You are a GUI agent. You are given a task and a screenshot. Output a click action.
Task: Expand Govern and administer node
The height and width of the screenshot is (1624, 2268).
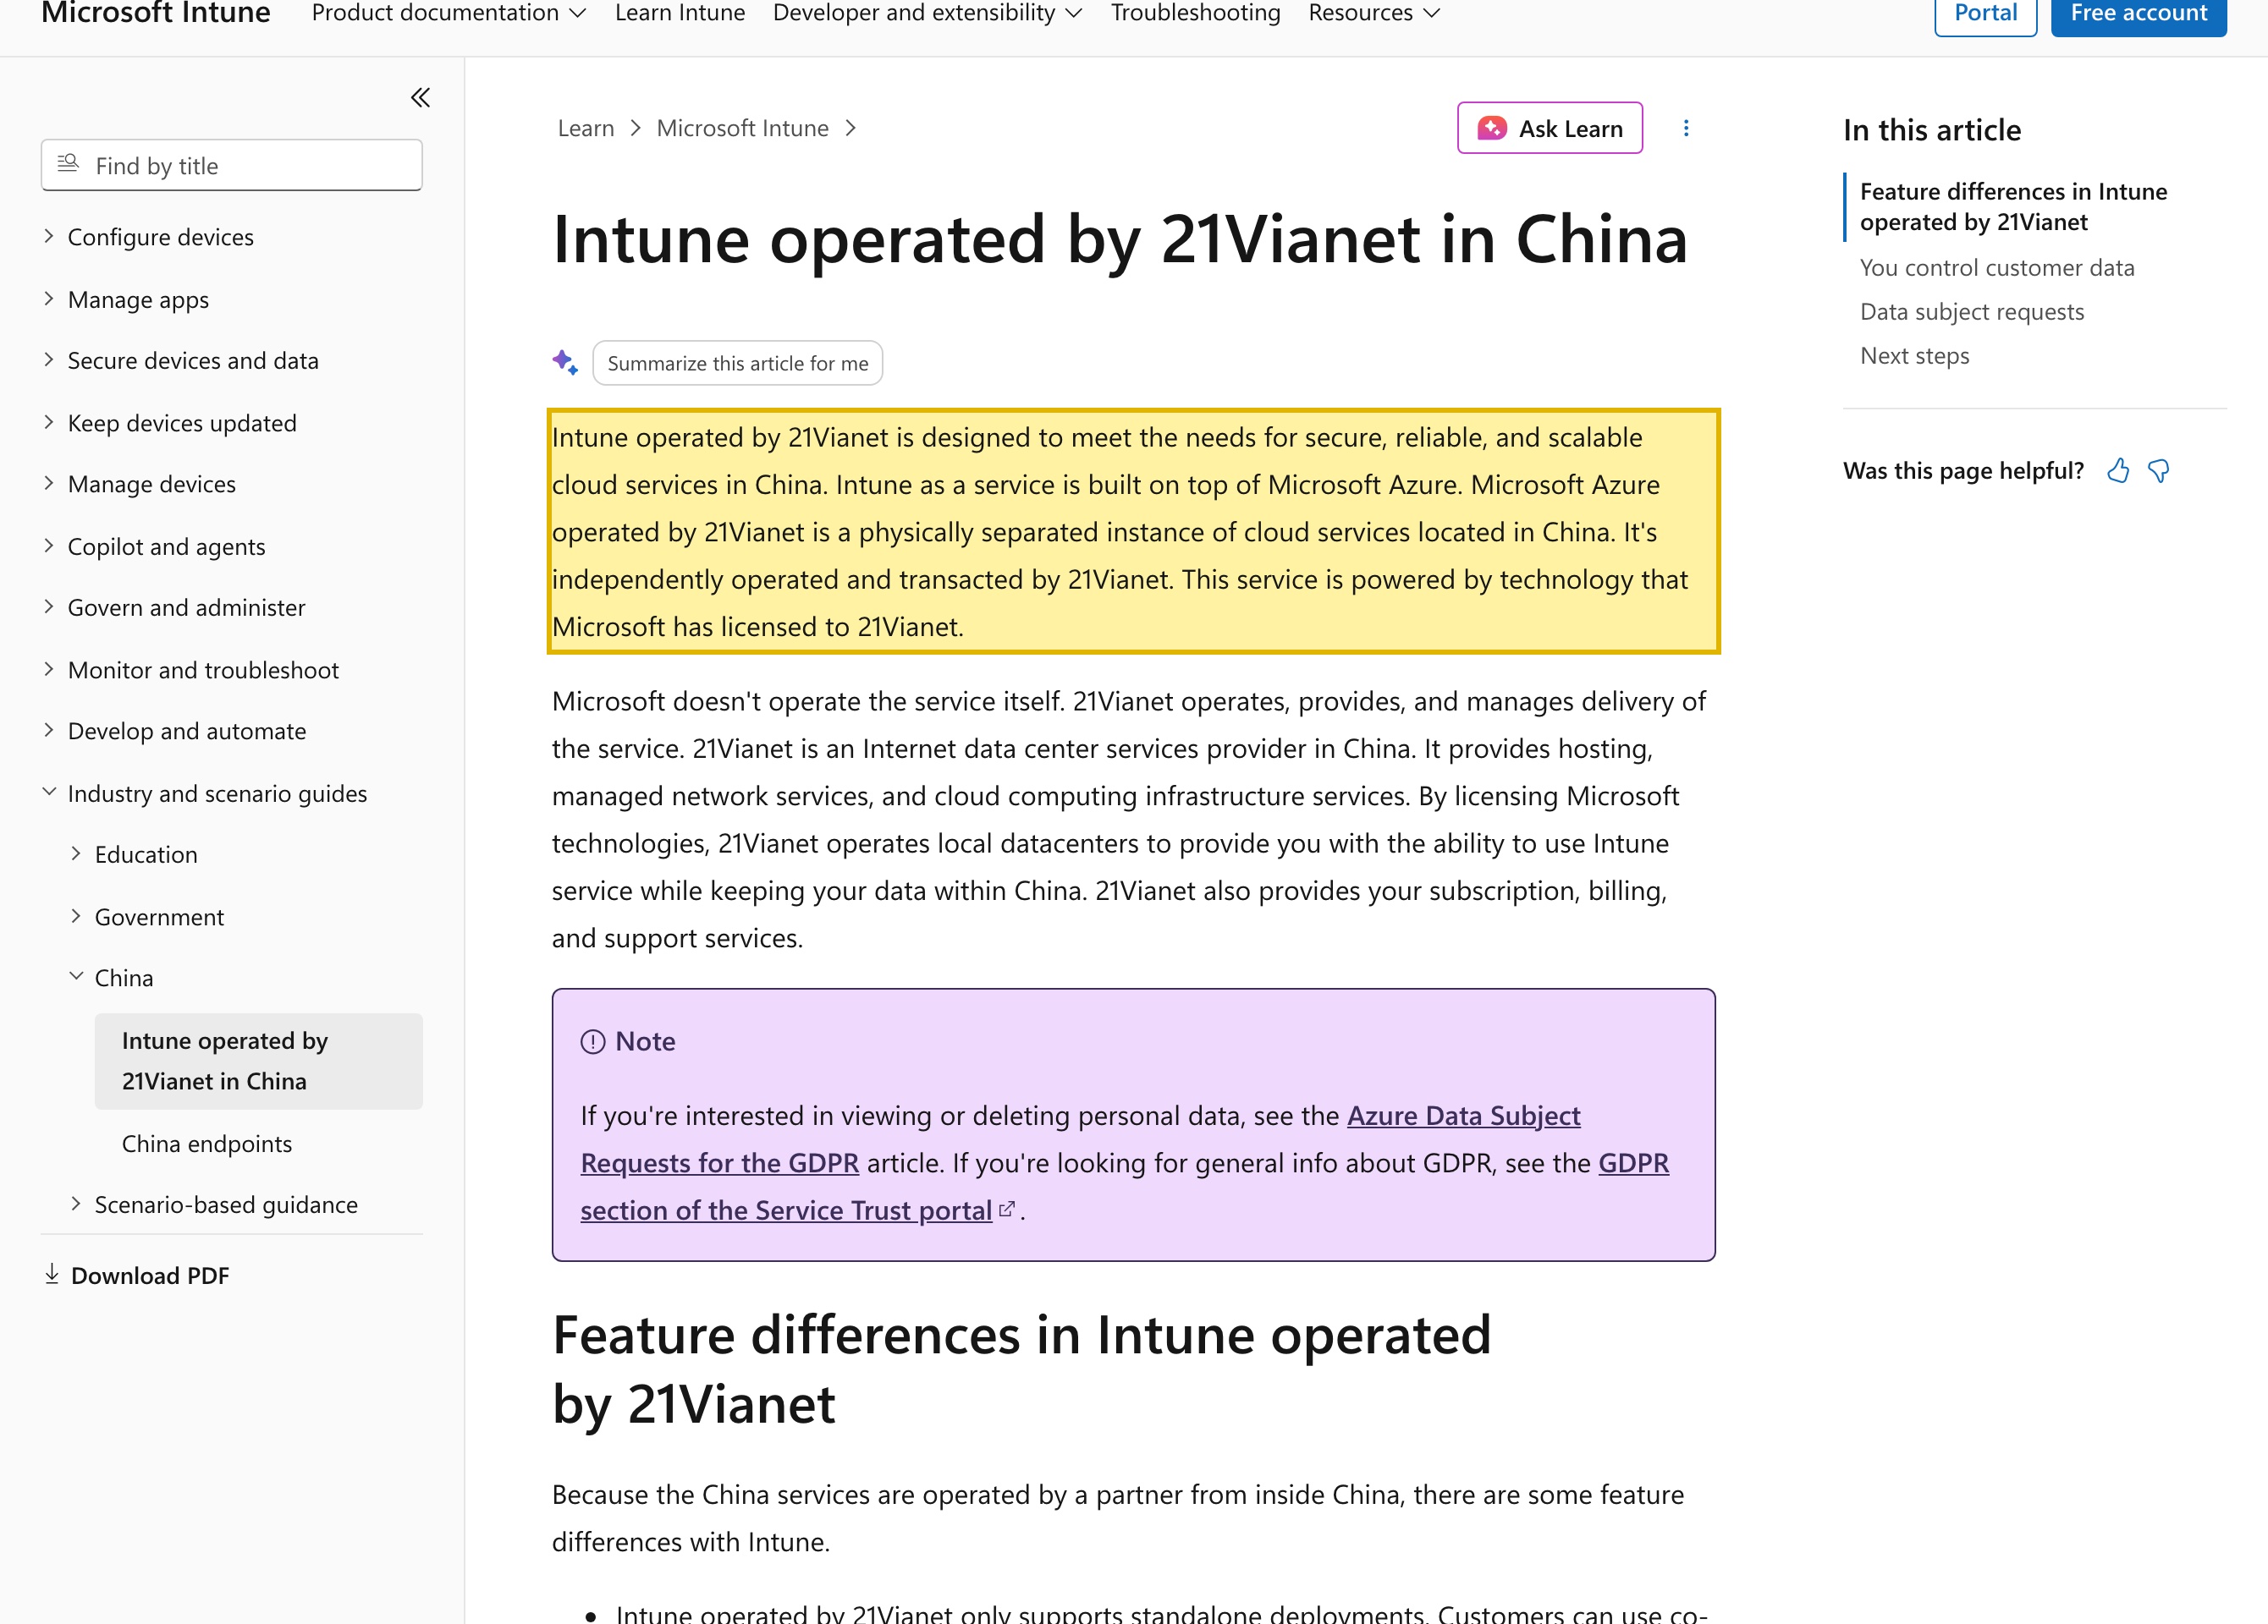pyautogui.click(x=175, y=607)
